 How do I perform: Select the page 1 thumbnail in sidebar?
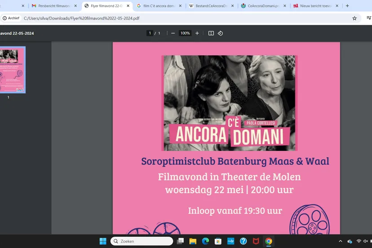click(13, 70)
